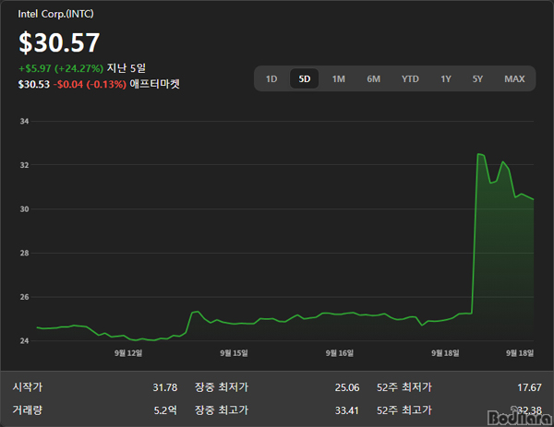
Task: Click the 33.41 intraday high value
Action: [347, 410]
